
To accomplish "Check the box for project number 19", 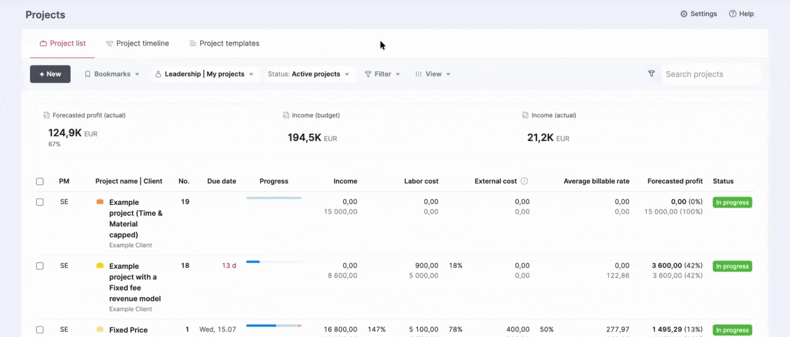I will (40, 202).
